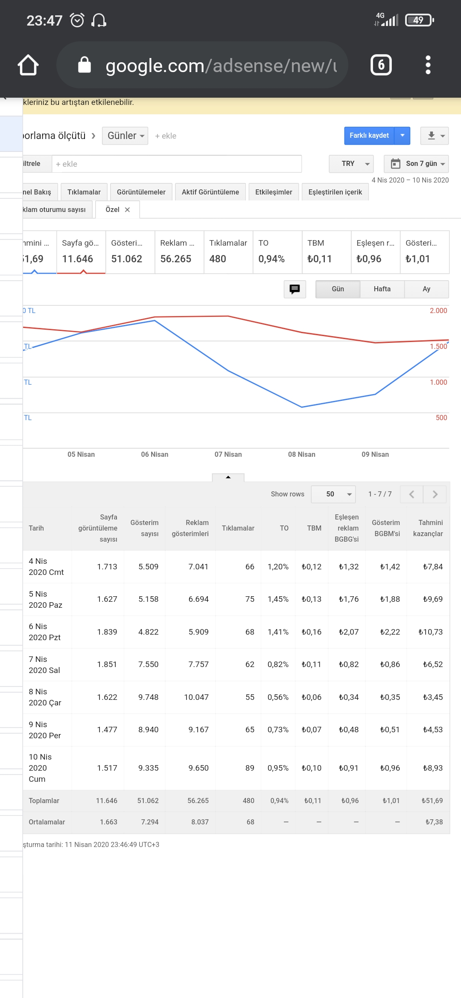Toggle Eşleşen reklam metric card ₺0,96
The image size is (461, 998).
tap(376, 252)
